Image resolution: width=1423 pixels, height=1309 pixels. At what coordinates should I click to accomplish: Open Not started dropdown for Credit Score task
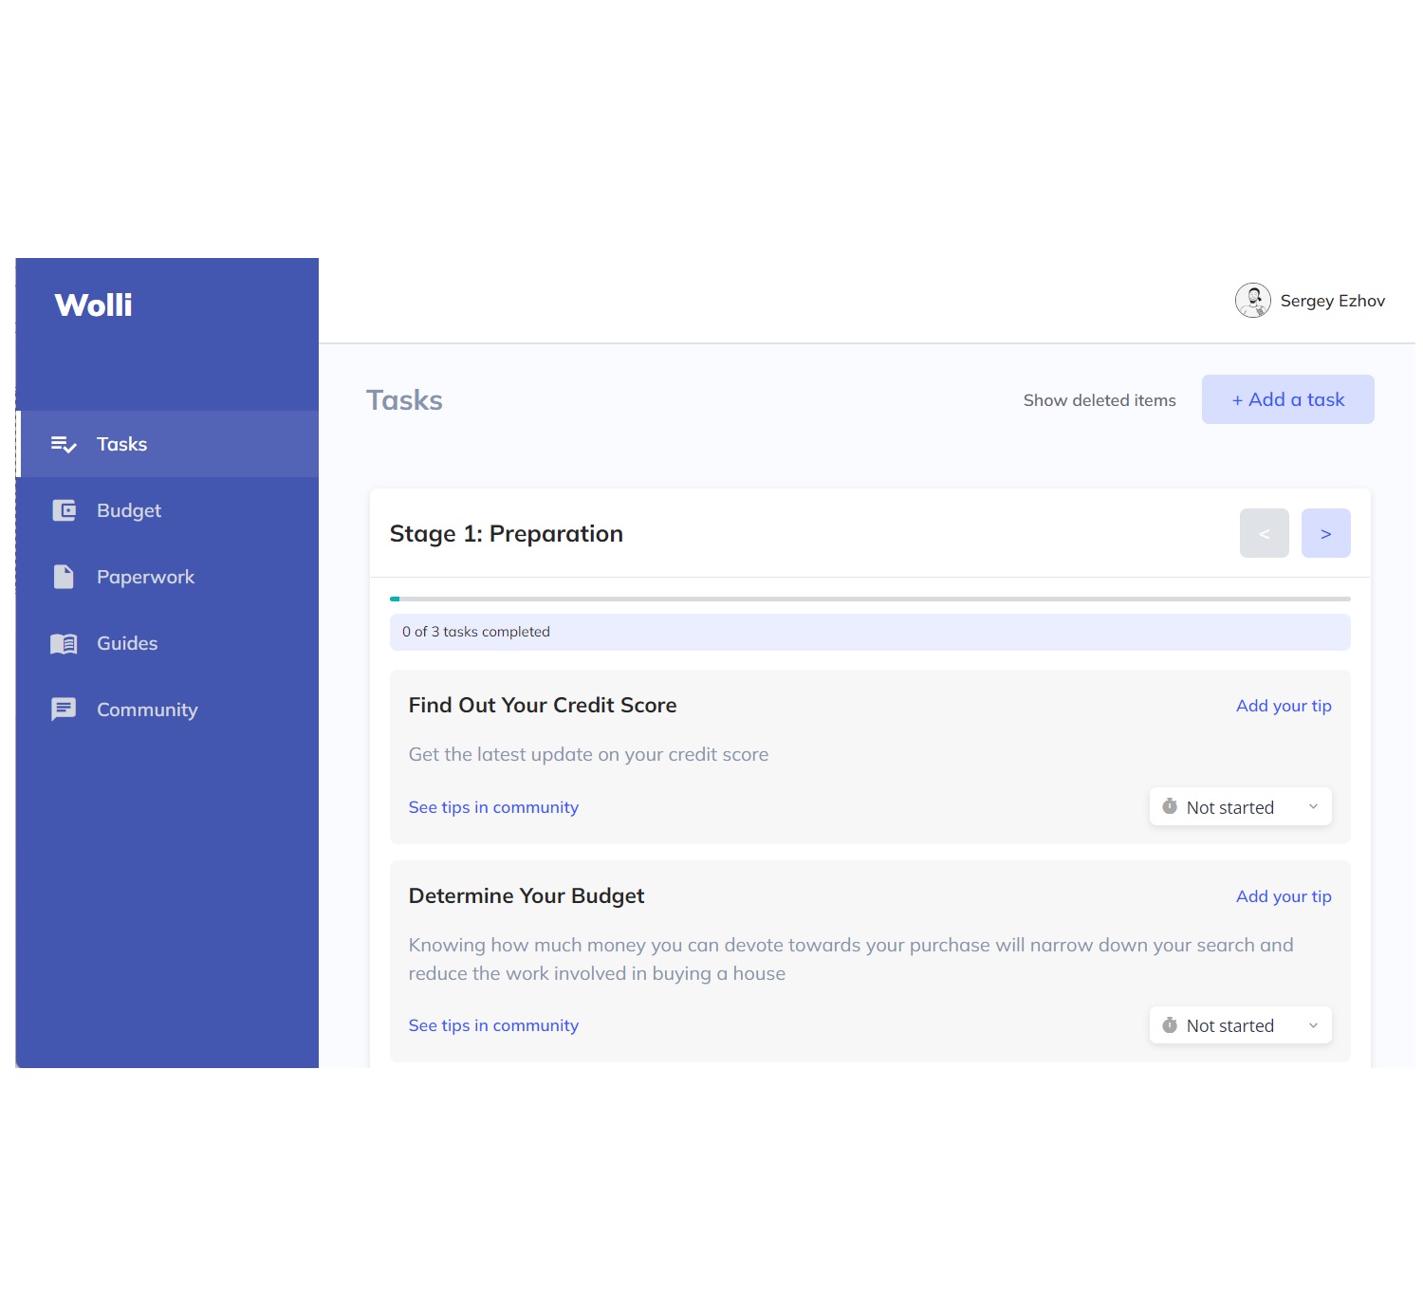pos(1240,807)
